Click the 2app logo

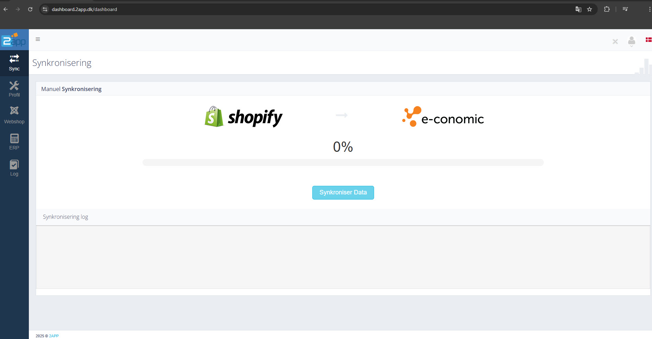[x=14, y=40]
